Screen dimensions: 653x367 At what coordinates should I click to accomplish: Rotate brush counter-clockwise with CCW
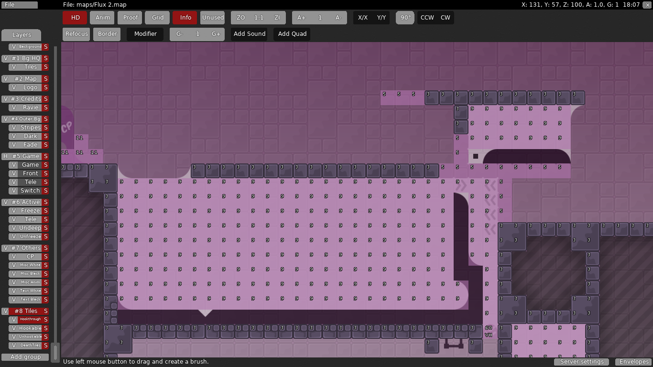pos(427,18)
